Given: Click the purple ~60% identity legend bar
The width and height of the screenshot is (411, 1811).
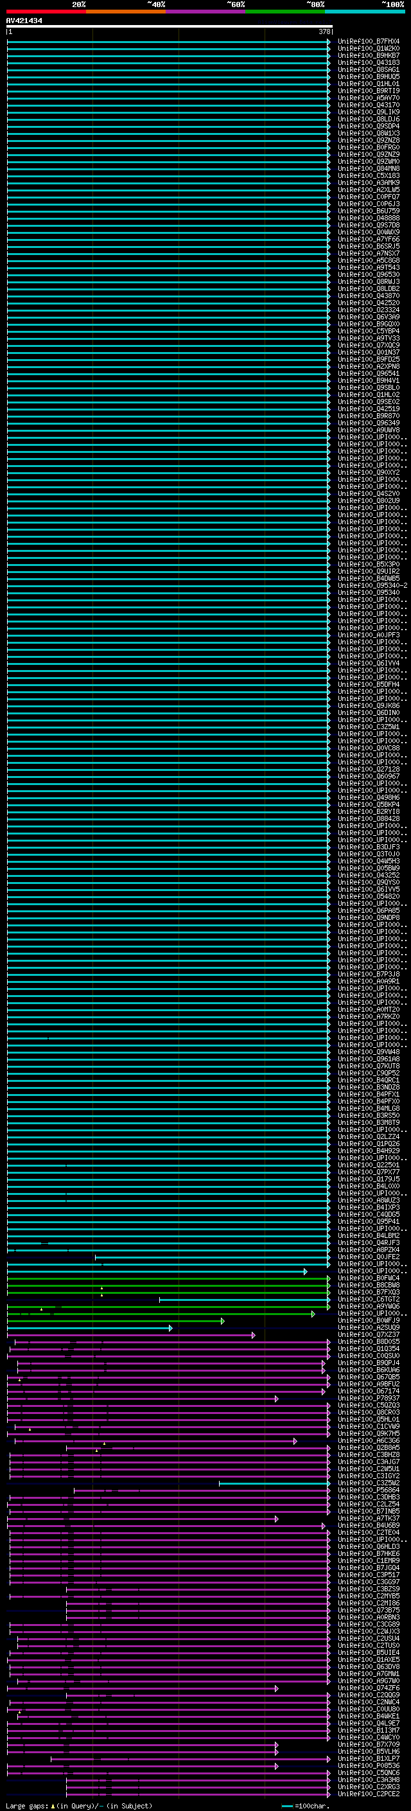Looking at the screenshot, I should 206,12.
